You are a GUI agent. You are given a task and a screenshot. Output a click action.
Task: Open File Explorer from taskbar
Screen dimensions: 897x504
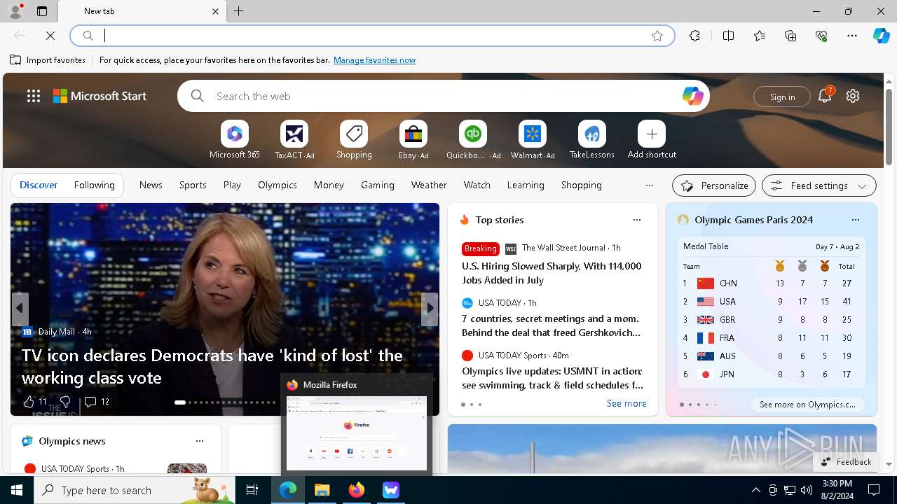coord(322,490)
